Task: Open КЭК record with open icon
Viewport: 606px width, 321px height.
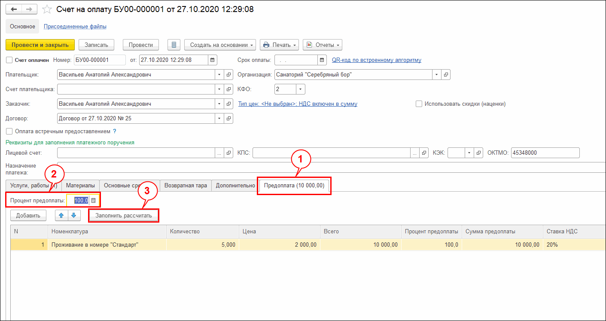Action: 478,153
